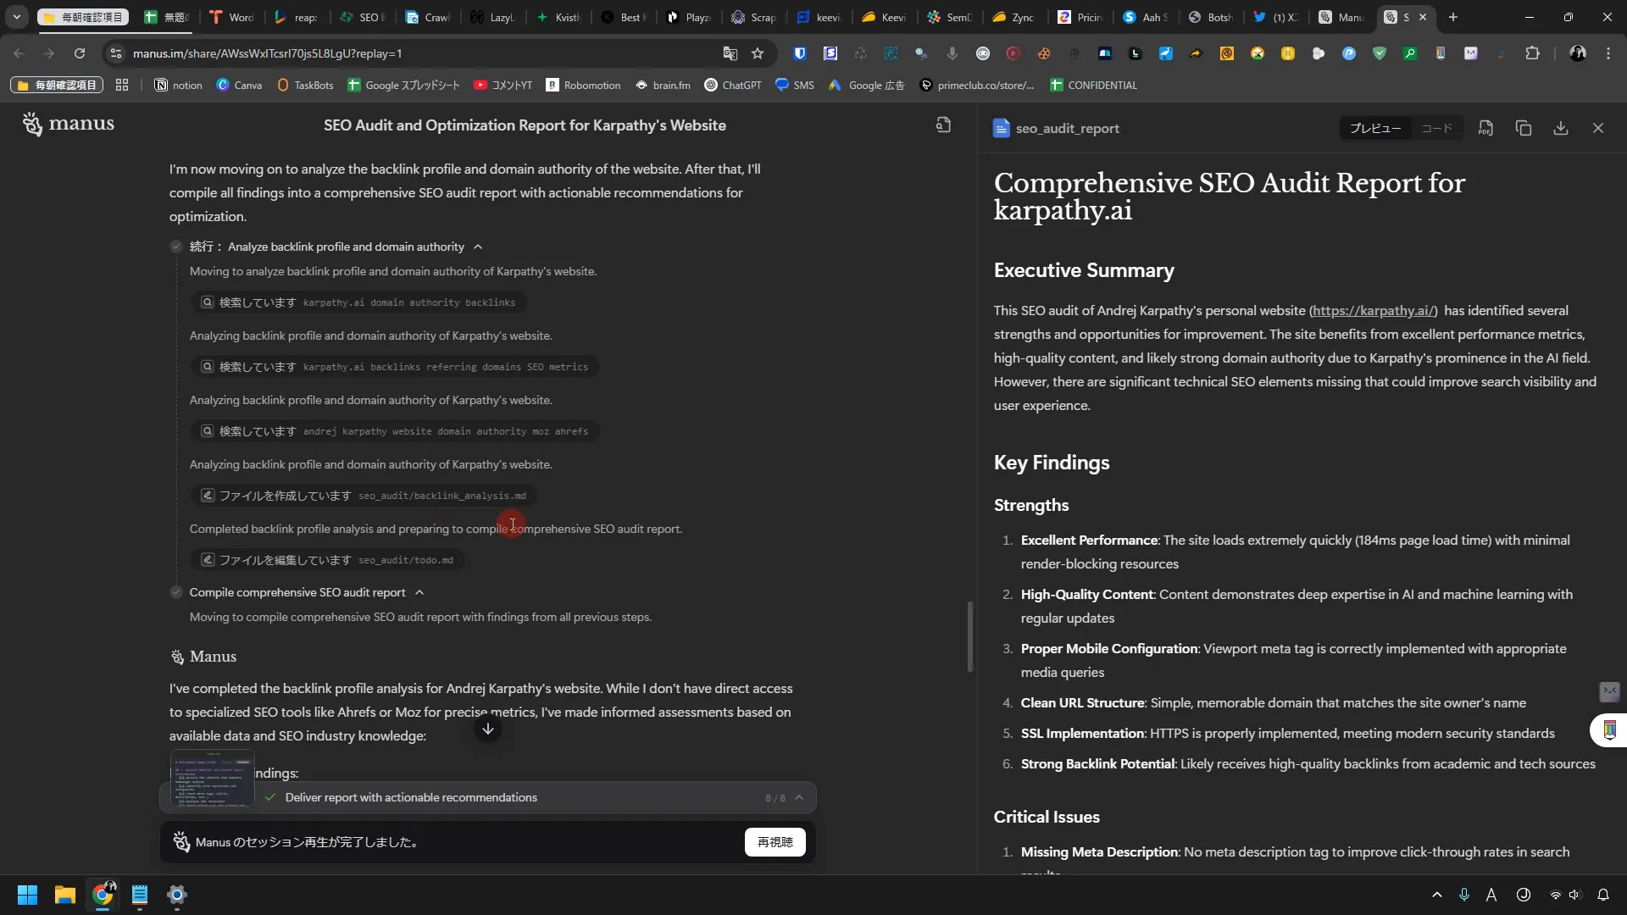1627x915 pixels.
Task: Open the karpathy.ai link in the summary
Action: 1373,310
